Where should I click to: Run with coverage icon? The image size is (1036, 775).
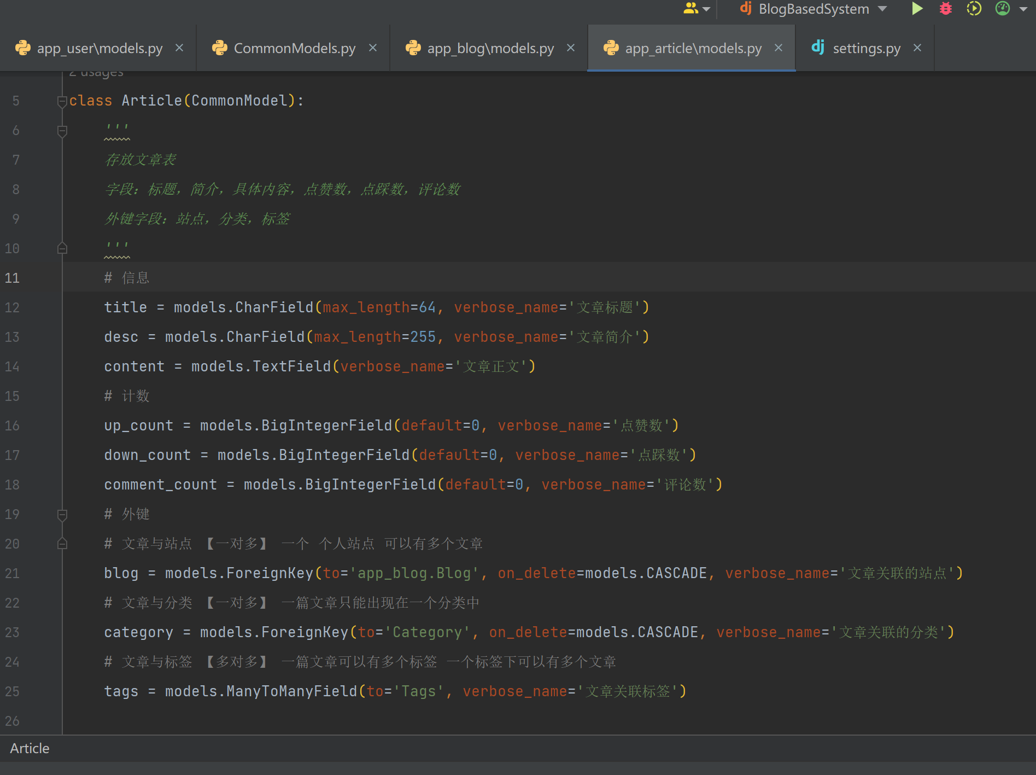974,9
